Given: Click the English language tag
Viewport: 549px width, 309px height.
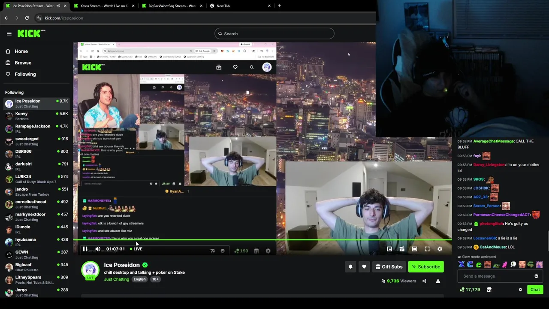Looking at the screenshot, I should coord(139,279).
